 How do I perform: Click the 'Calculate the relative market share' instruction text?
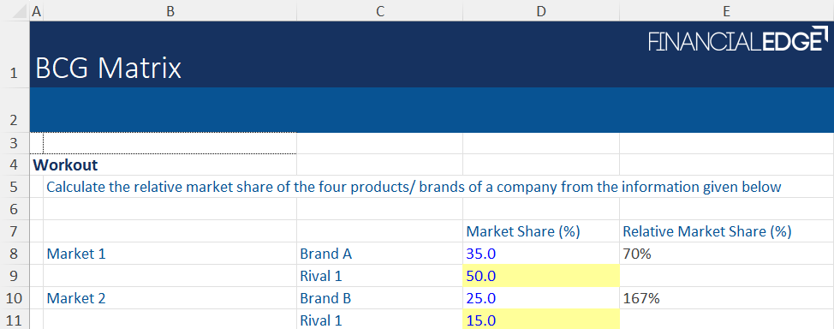(414, 187)
